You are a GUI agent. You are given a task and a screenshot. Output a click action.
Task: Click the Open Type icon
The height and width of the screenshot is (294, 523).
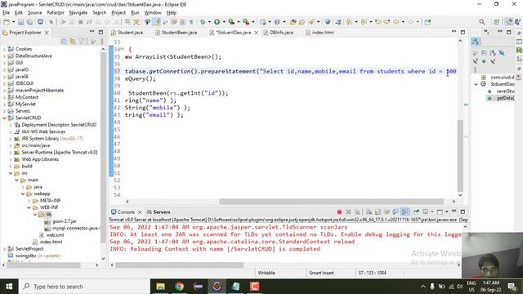click(293, 22)
